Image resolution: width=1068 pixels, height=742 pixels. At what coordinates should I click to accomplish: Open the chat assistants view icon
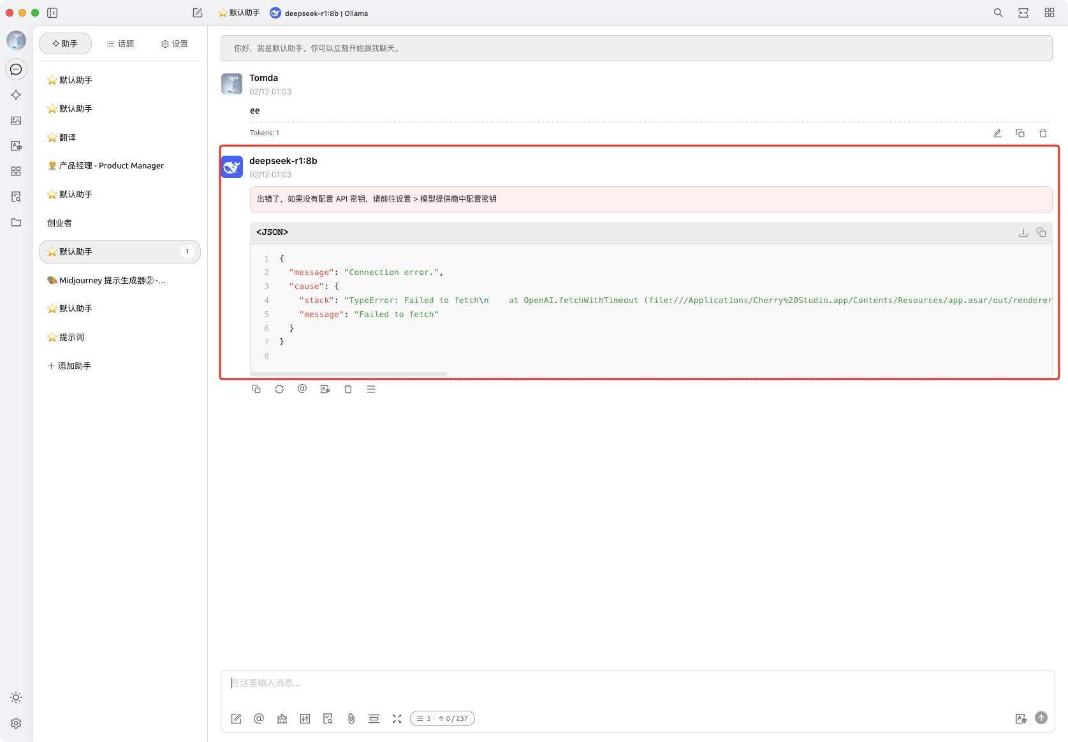(16, 69)
